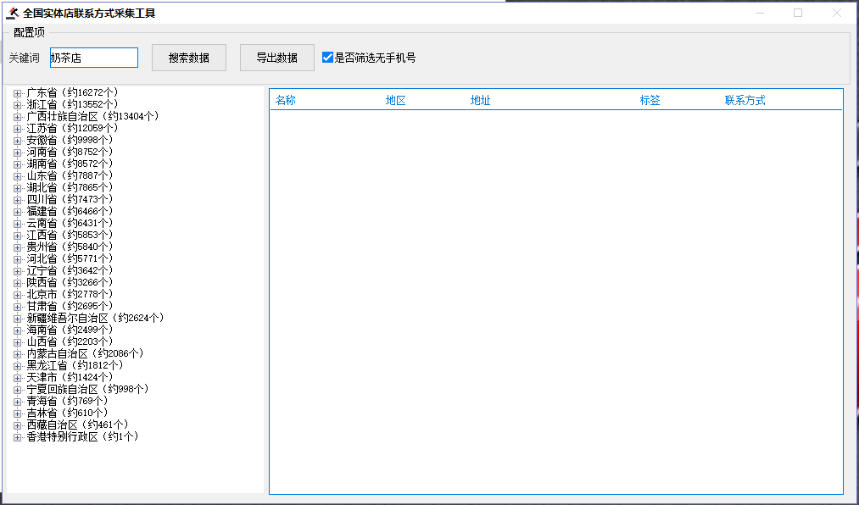Expand the 香港特别行政区 node
The height and width of the screenshot is (505, 859).
pyautogui.click(x=17, y=436)
